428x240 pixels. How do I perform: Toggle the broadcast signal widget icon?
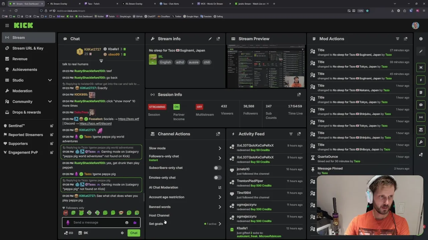[x=421, y=117]
